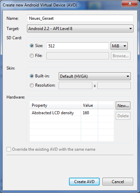This screenshot has height=193, width=140.
Task: Click the Create AVD button
Action: coord(84,181)
